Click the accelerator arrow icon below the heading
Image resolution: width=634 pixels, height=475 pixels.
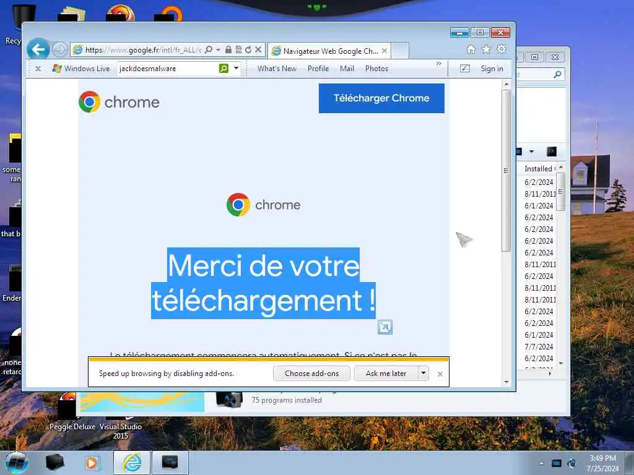[x=385, y=327]
